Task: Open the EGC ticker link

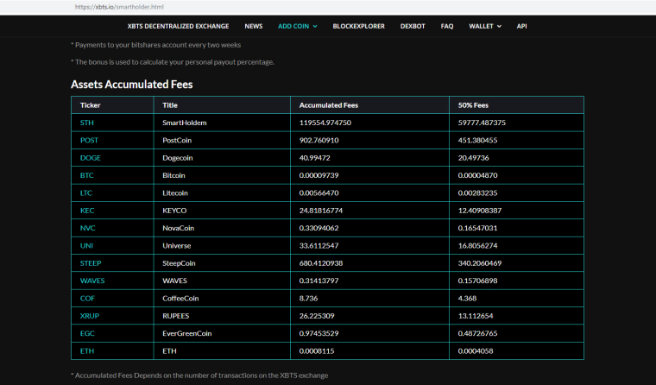Action: pos(87,333)
